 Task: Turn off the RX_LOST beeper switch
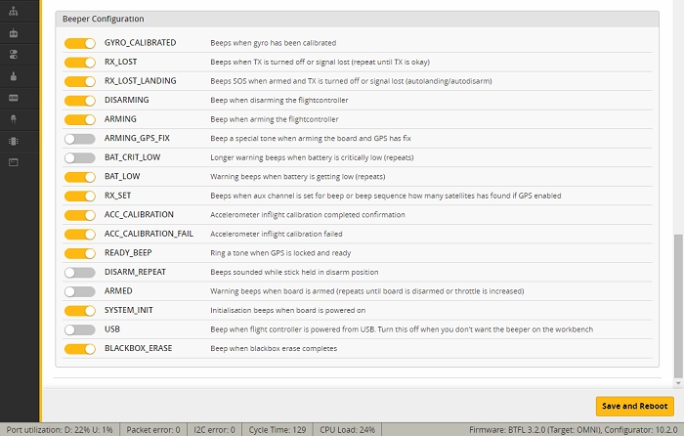pos(80,63)
